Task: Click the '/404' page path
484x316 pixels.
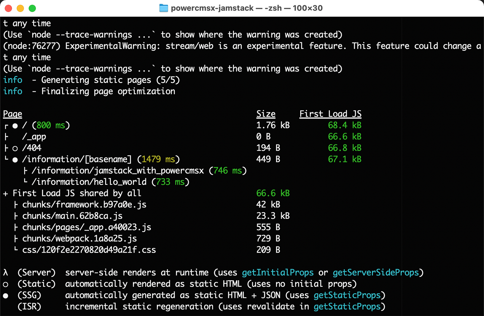Action: (x=32, y=148)
